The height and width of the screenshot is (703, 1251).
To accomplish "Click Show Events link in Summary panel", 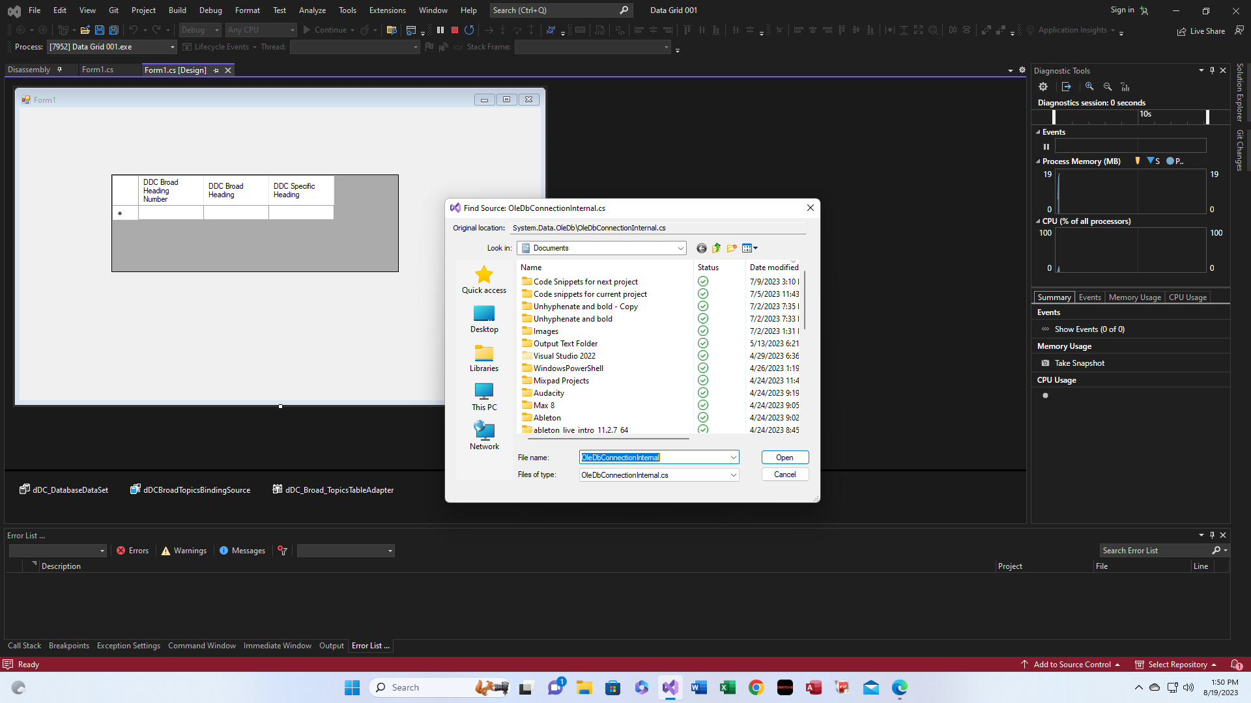I will pos(1089,329).
